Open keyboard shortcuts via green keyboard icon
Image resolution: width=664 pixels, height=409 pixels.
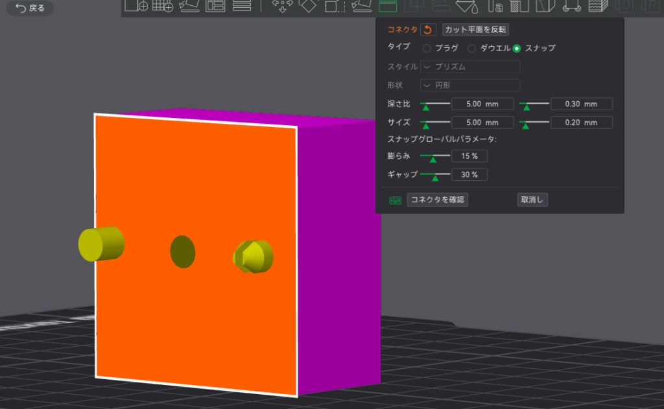[395, 200]
